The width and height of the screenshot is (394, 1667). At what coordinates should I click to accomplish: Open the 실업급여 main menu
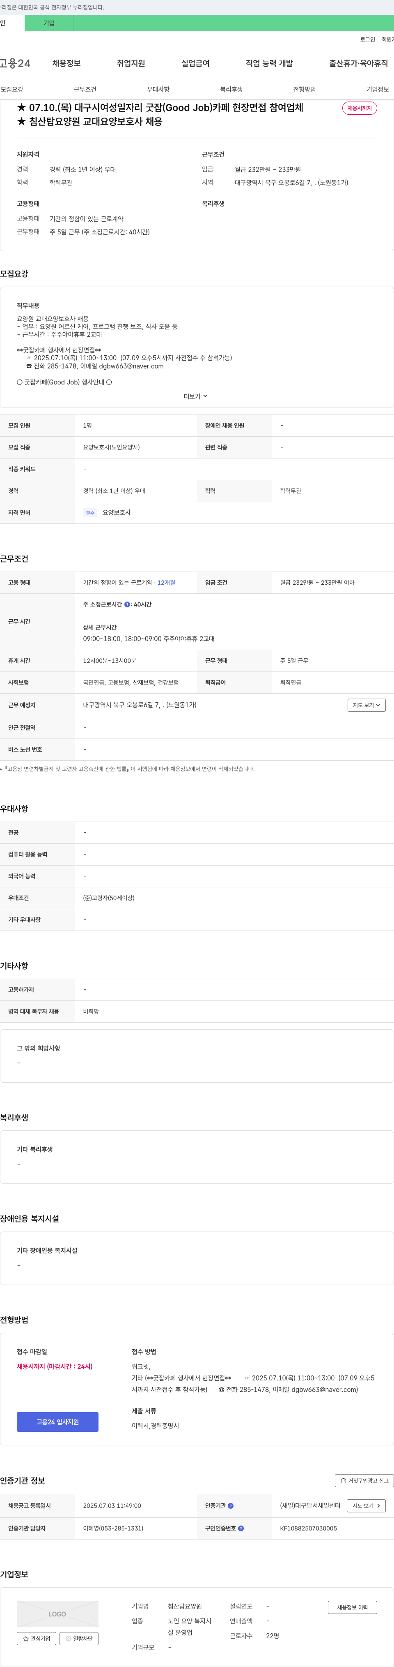196,63
